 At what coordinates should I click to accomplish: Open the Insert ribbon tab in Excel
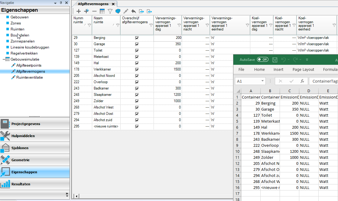click(x=278, y=69)
